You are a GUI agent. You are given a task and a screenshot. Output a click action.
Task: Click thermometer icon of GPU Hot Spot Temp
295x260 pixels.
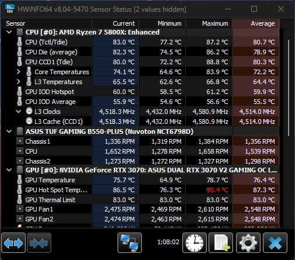click(19, 190)
